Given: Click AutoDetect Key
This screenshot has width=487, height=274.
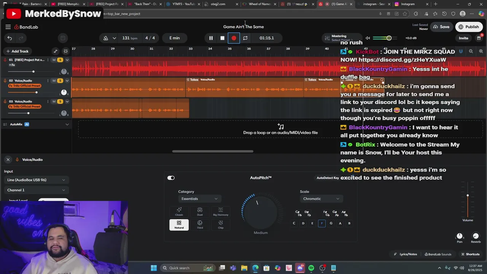Looking at the screenshot, I should coord(328,178).
